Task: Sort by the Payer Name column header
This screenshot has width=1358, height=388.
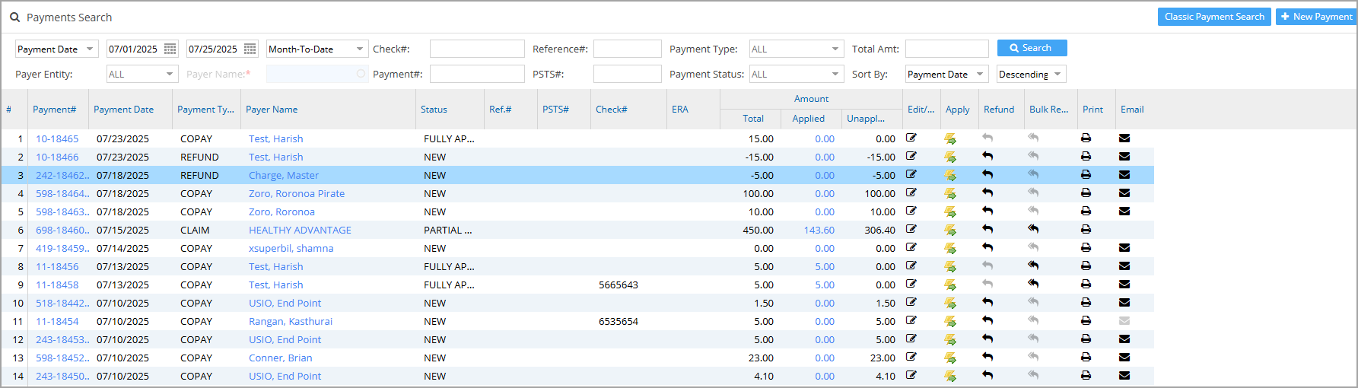Action: coord(272,110)
